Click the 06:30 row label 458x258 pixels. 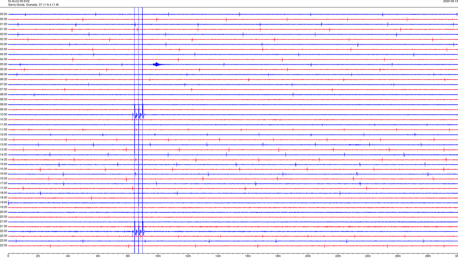click(x=4, y=80)
